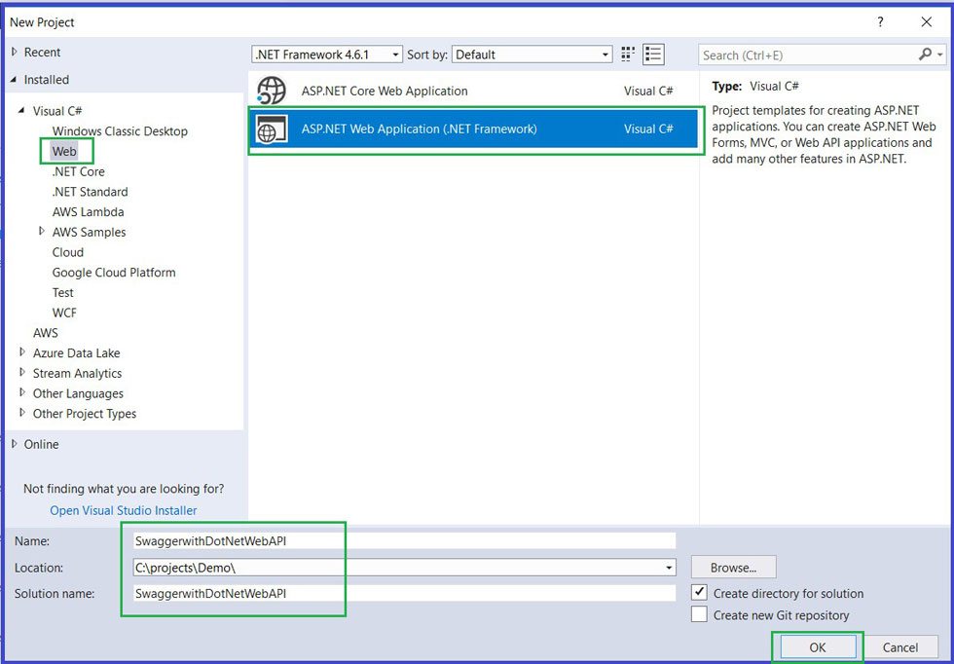Enable Create new Git repository
Image resolution: width=954 pixels, height=664 pixels.
(x=701, y=614)
